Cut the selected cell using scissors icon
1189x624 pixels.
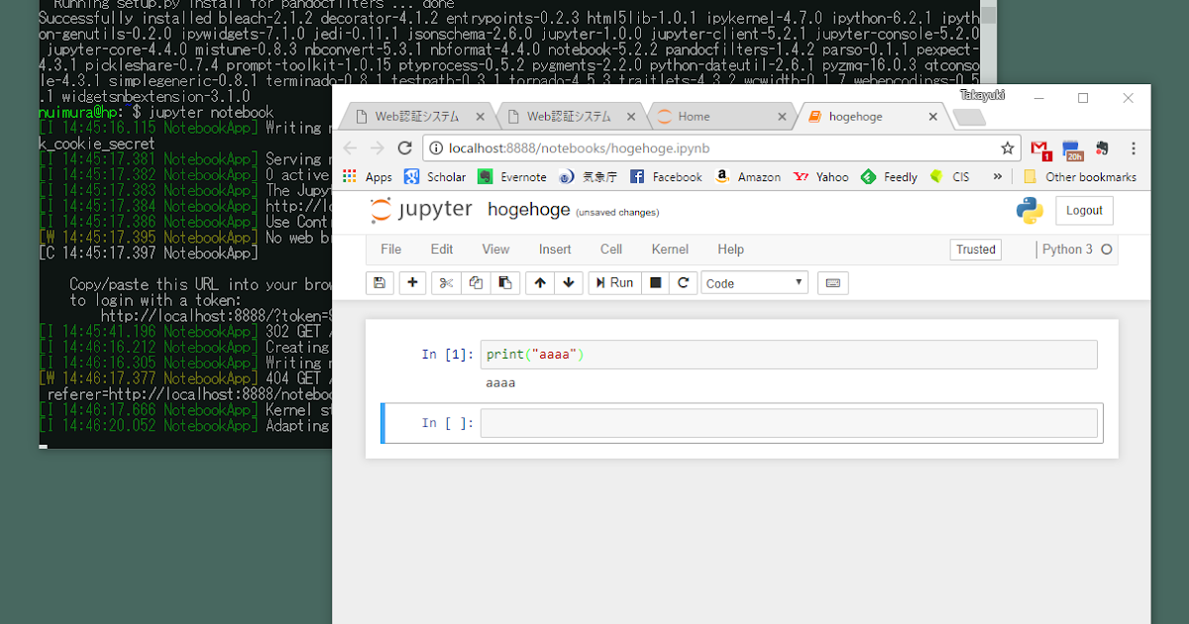pos(446,282)
